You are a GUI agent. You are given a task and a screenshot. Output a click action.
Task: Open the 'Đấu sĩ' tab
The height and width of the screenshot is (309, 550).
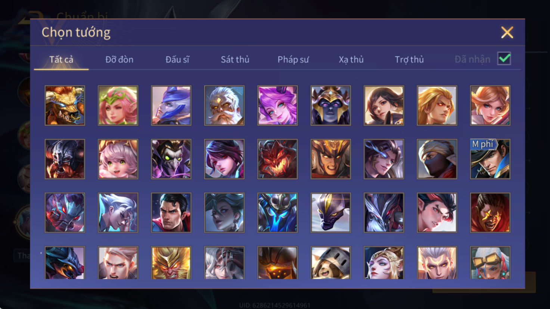(x=177, y=59)
